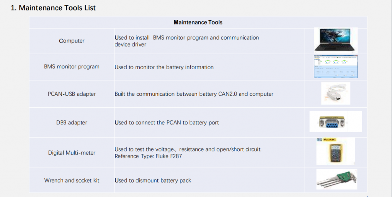The height and width of the screenshot is (197, 392).
Task: Click the Wrench and socket kit label
Action: (x=72, y=181)
